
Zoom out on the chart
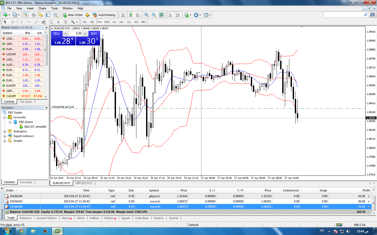[x=154, y=15]
